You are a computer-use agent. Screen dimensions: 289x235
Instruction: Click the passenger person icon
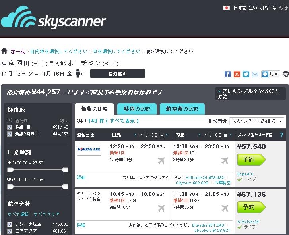coord(78,73)
